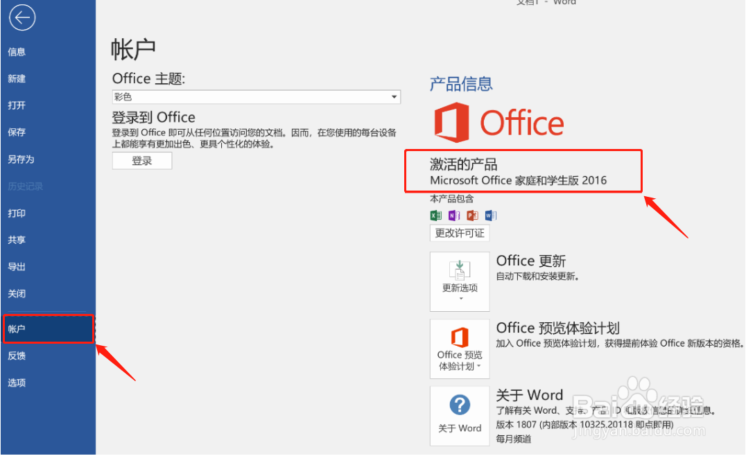746x456 pixels.
Task: Click the 产品信息 heading text
Action: pos(461,84)
